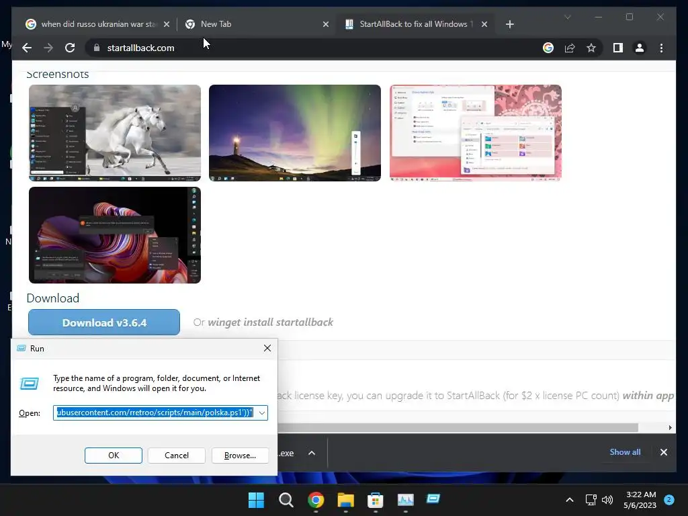
Task: Share this page using the share icon
Action: pyautogui.click(x=570, y=48)
